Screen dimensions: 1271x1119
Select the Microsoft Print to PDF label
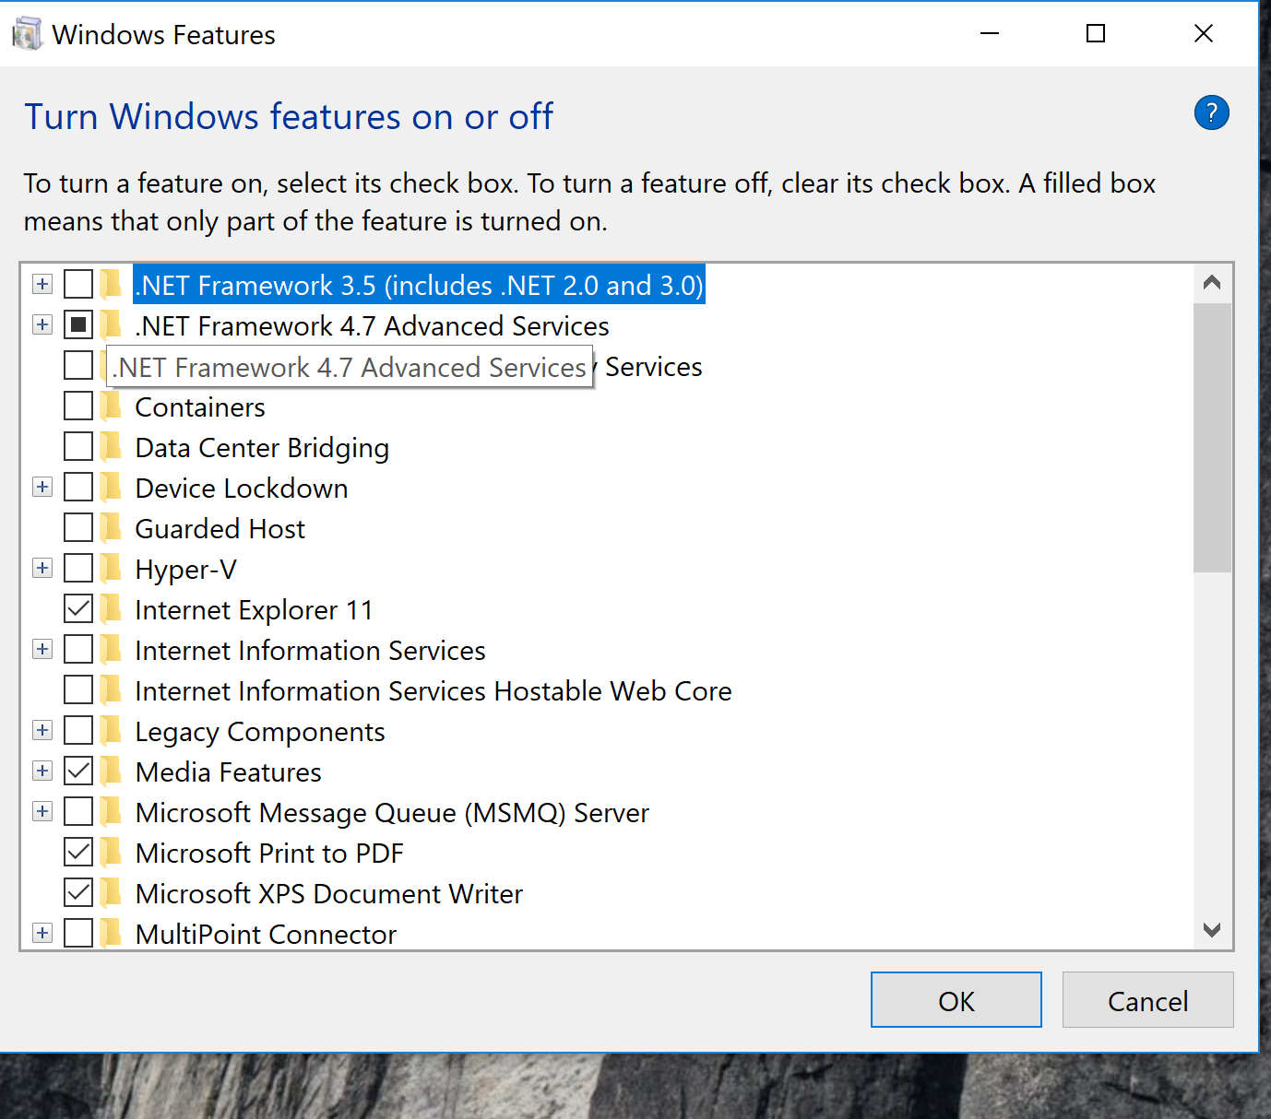269,854
